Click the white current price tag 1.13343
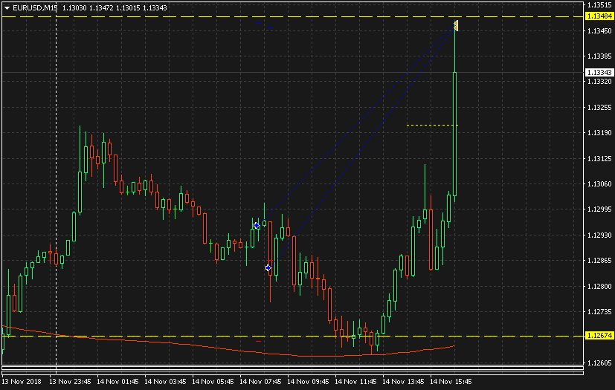The image size is (615, 390). 599,73
